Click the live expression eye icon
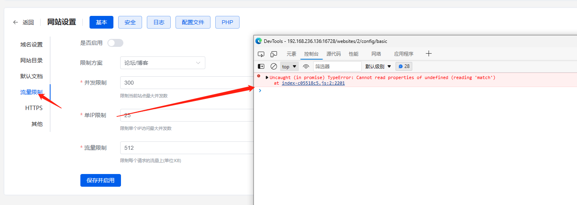The image size is (577, 205). 306,66
